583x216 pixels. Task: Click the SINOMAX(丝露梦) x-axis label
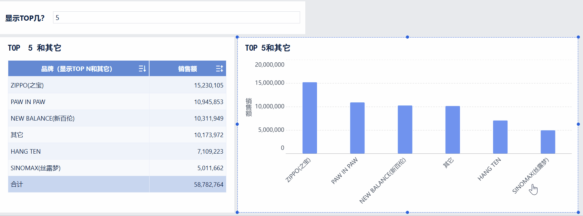[530, 176]
